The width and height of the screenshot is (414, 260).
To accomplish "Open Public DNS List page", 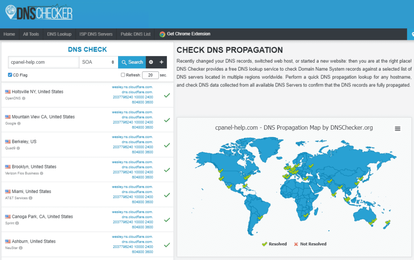I will [x=135, y=34].
